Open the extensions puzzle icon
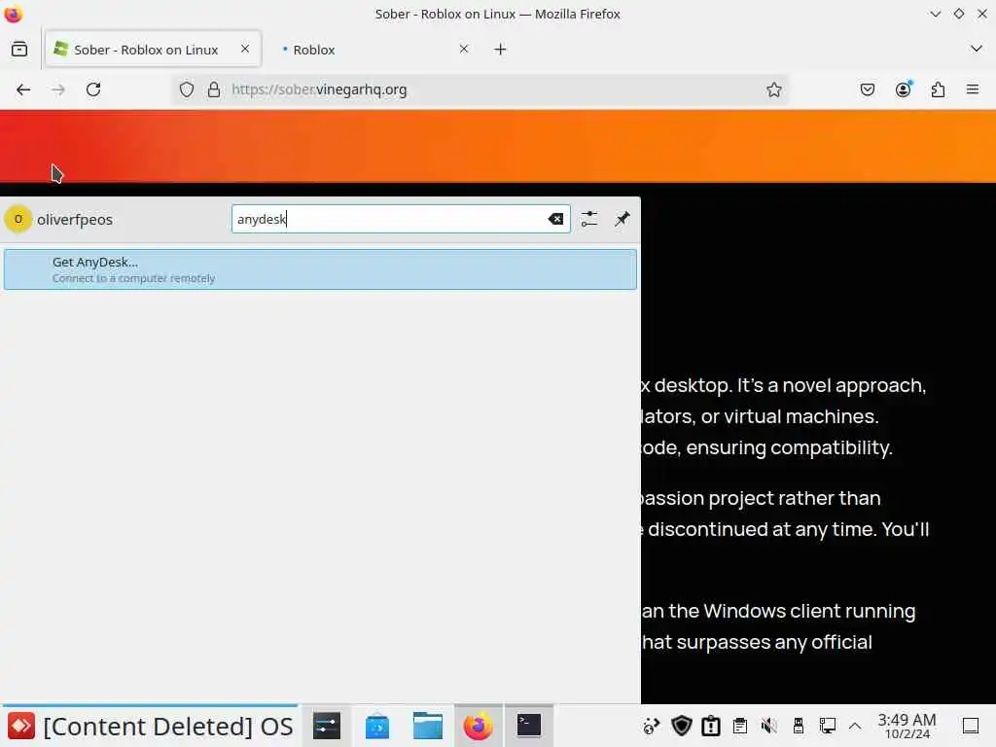The image size is (996, 747). click(x=938, y=89)
